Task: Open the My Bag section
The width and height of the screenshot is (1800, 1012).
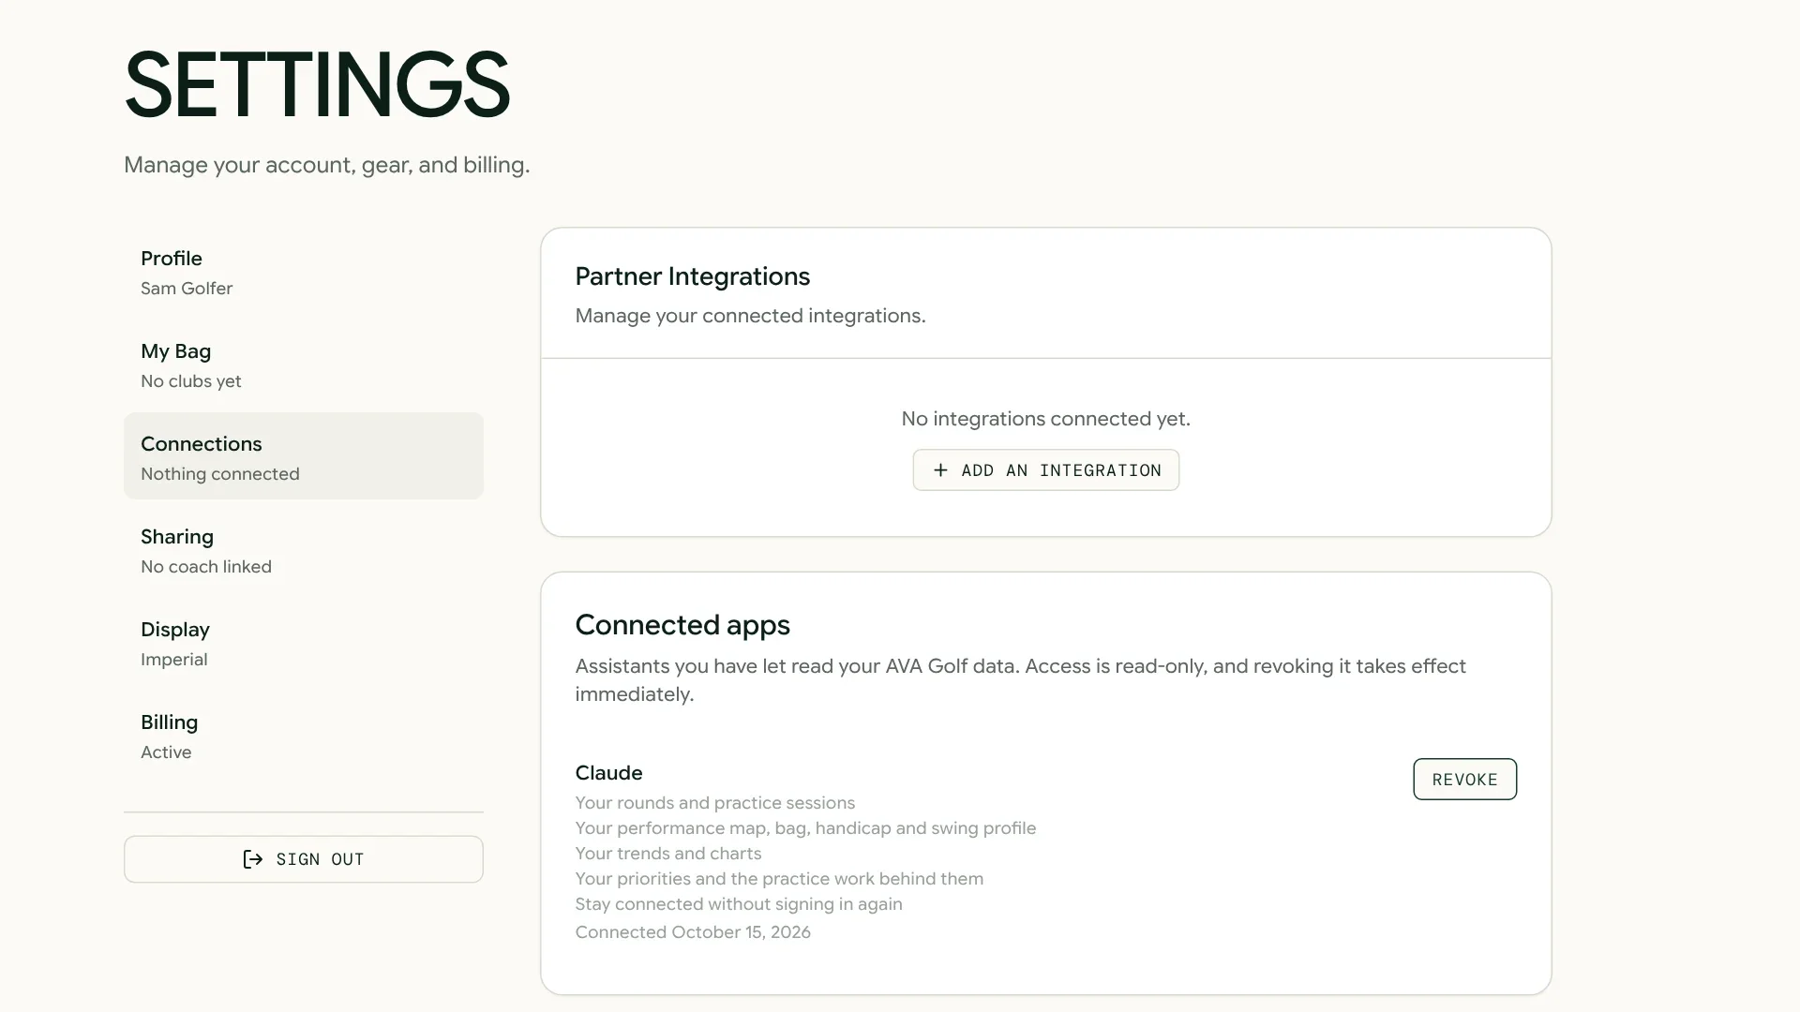Action: click(x=304, y=365)
